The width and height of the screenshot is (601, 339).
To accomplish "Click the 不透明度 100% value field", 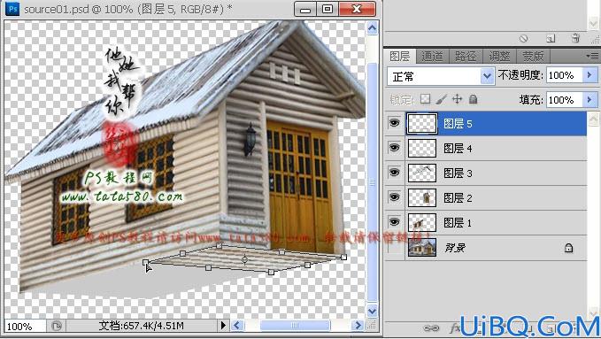I will (x=564, y=75).
